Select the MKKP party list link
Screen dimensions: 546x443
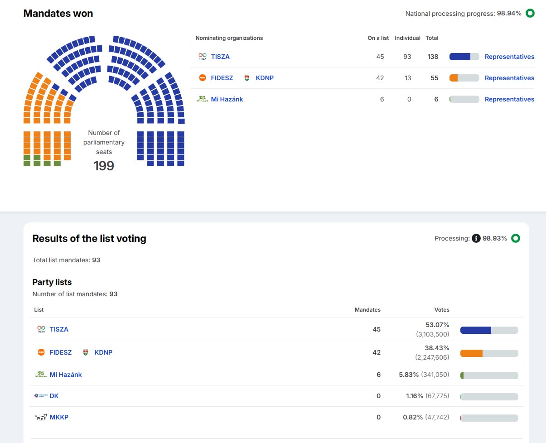coord(59,417)
